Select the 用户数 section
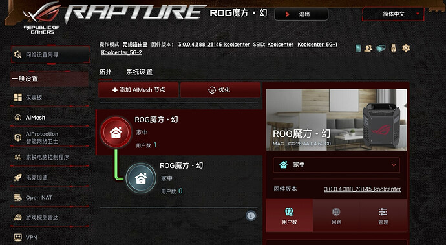 (x=290, y=216)
